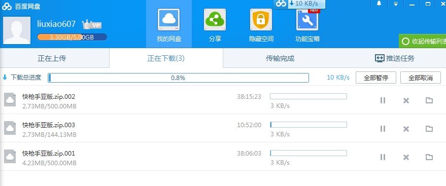446x186 pixels.
Task: Click file icon of 快枪手亚版.zip.003
Action: 10,128
